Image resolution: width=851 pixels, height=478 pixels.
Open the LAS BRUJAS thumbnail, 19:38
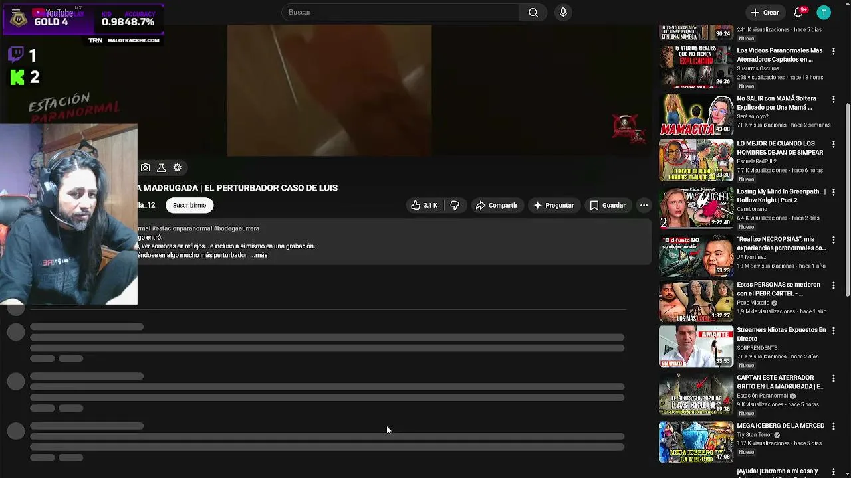click(x=696, y=394)
